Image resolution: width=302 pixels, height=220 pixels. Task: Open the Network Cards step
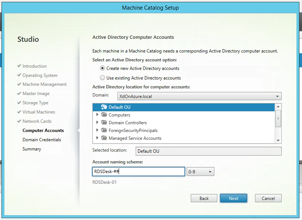coord(37,121)
